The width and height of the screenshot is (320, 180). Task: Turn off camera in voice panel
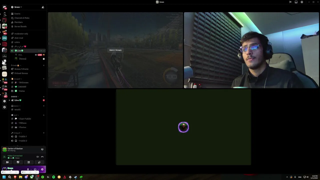pyautogui.click(x=7, y=162)
